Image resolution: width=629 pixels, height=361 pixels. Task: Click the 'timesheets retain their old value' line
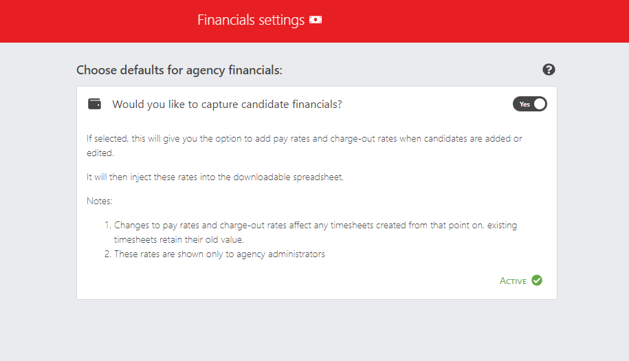179,239
